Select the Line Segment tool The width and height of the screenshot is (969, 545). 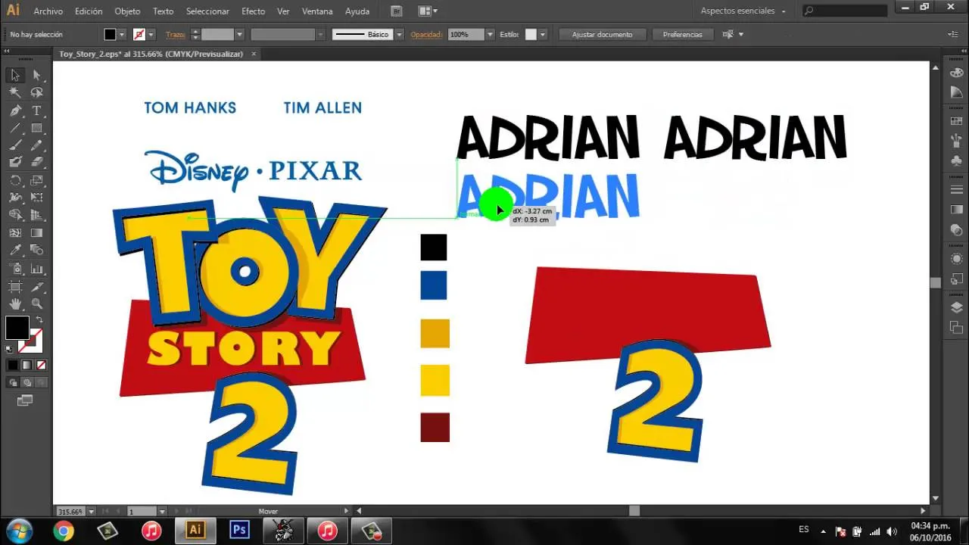click(14, 128)
